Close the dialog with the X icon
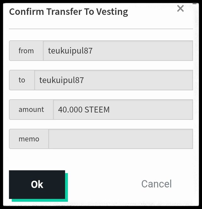The width and height of the screenshot is (202, 209). 180,9
